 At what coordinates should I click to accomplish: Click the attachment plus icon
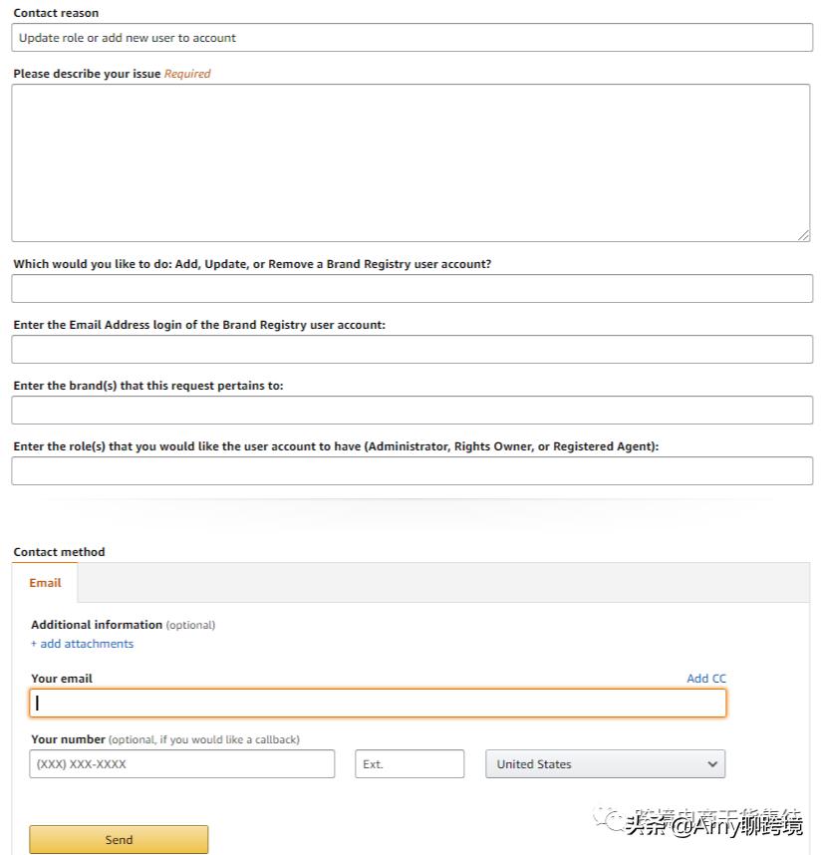[x=35, y=644]
